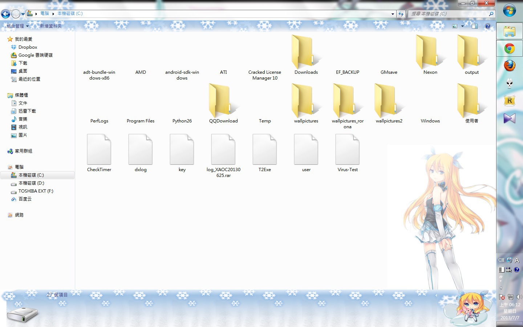Click the Windows Explorer taskbar icon
Image resolution: width=523 pixels, height=327 pixels.
click(x=510, y=31)
